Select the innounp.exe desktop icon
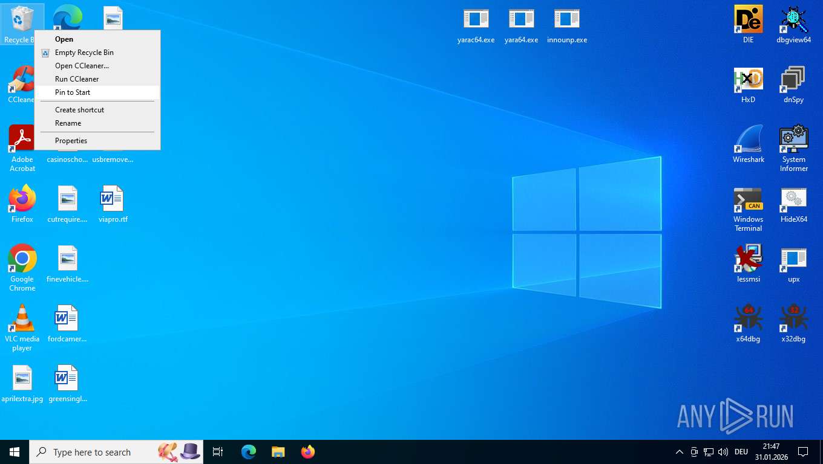The width and height of the screenshot is (823, 464). click(x=566, y=26)
